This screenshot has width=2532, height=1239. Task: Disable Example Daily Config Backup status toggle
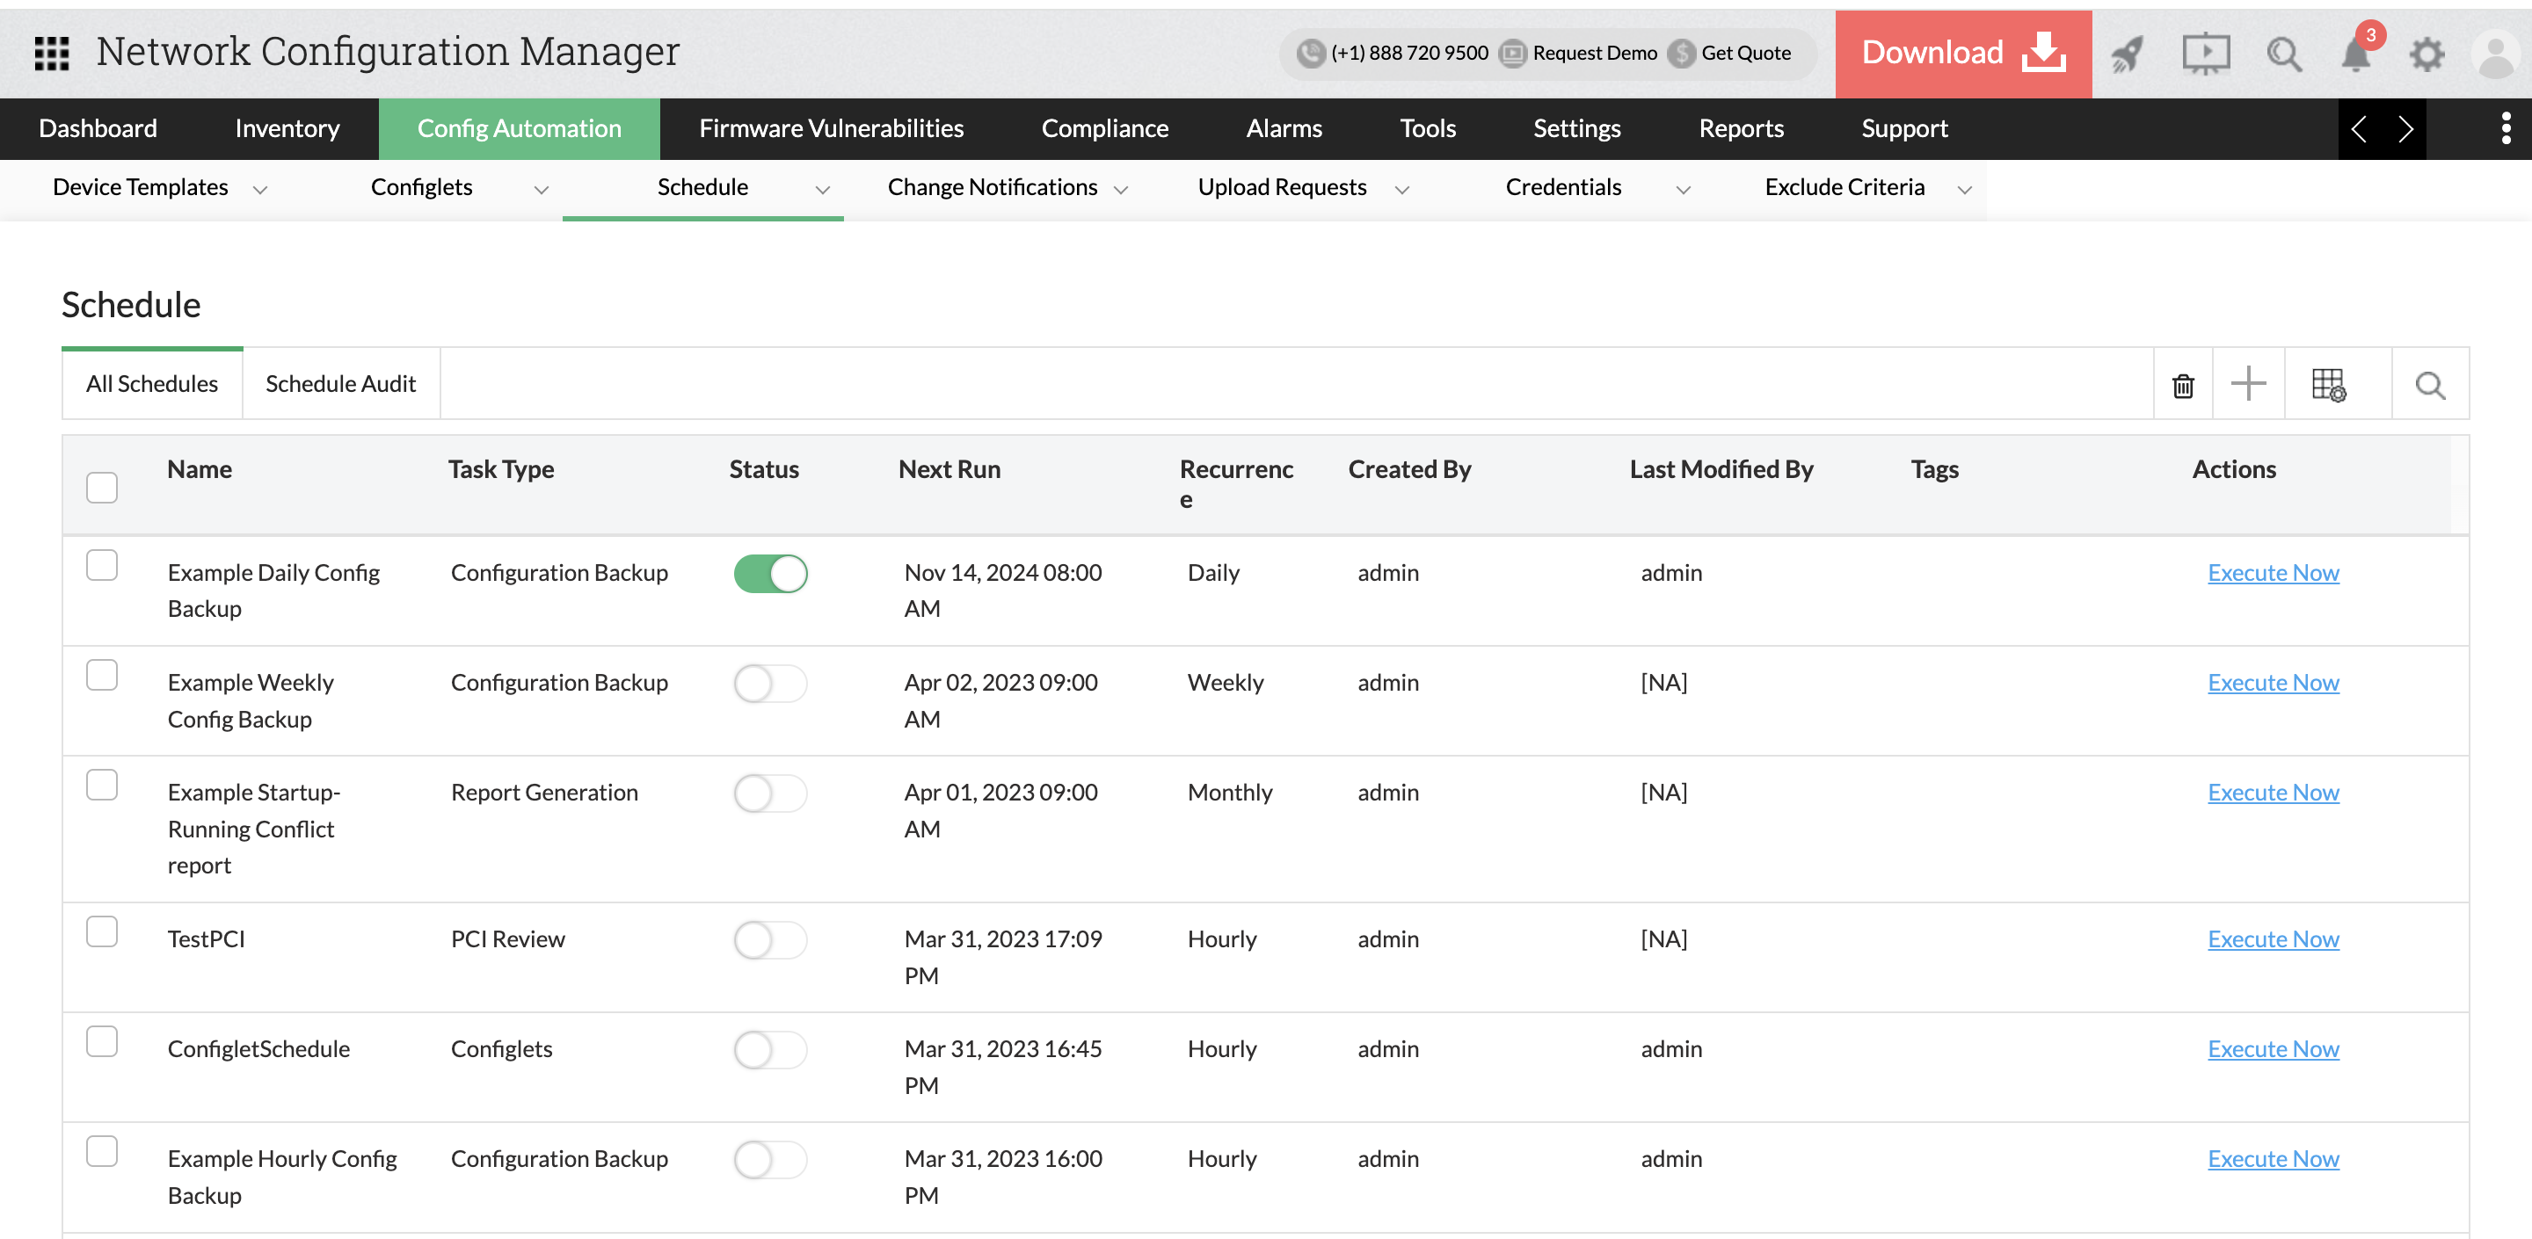click(771, 573)
